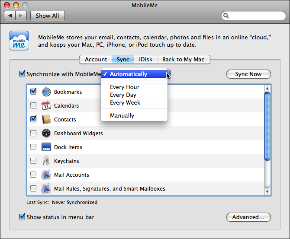The height and width of the screenshot is (239, 290).
Task: Select Automatically in the sync menu
Action: click(134, 74)
